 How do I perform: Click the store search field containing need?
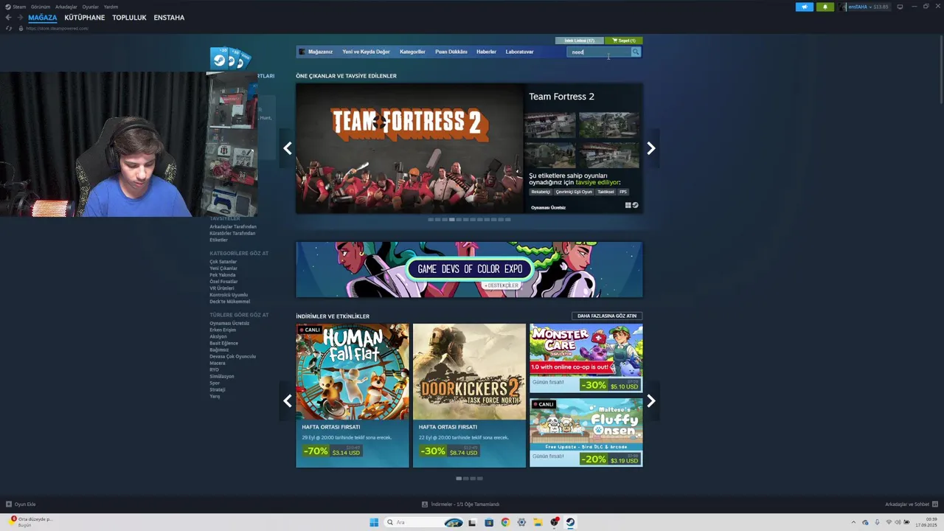599,52
